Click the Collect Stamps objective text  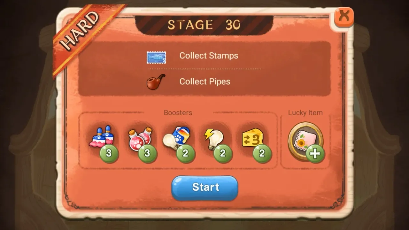[209, 56]
